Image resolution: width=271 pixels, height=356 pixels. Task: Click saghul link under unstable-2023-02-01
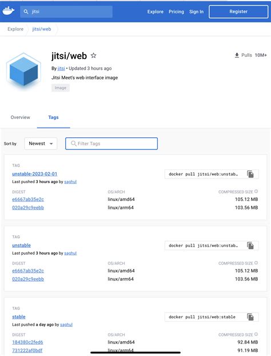click(x=70, y=181)
